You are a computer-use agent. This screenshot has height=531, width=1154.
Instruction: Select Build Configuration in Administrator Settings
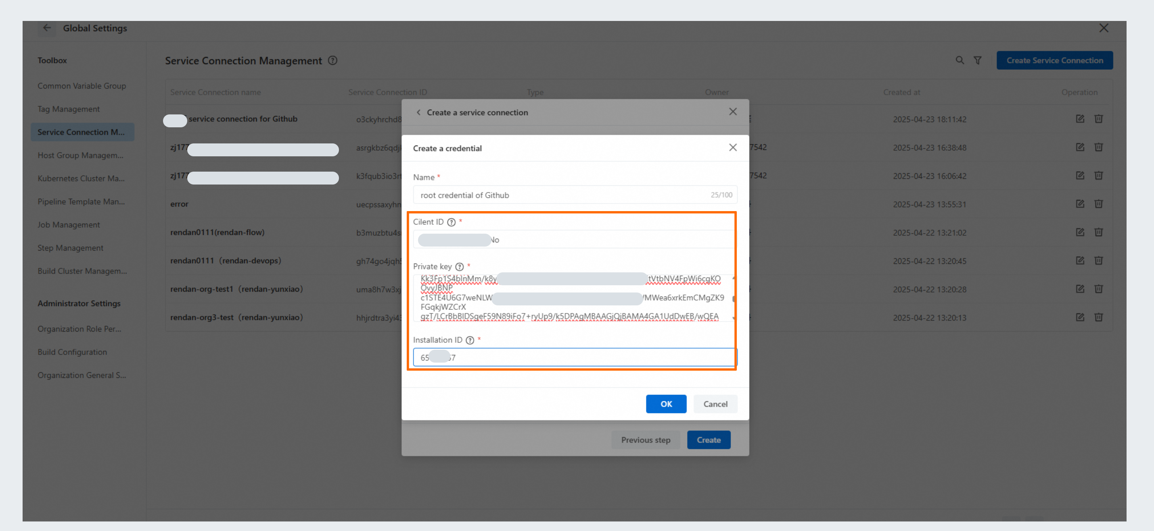tap(72, 352)
